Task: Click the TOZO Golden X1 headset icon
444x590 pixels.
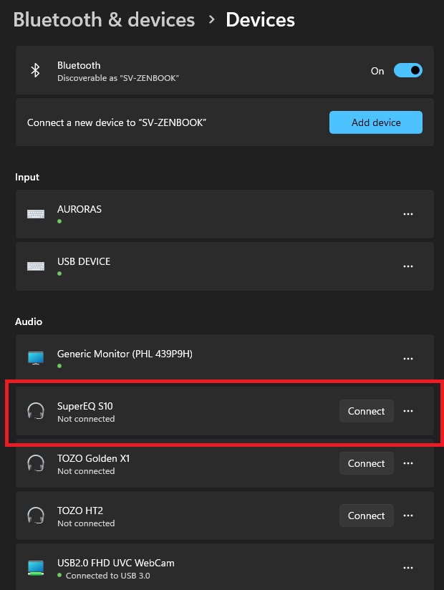Action: pyautogui.click(x=36, y=463)
